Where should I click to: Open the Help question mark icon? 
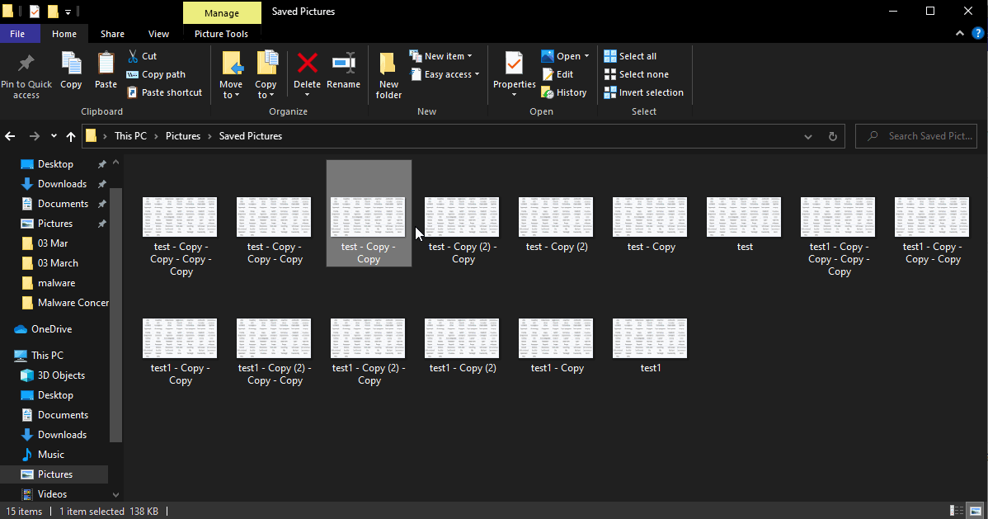(x=977, y=34)
